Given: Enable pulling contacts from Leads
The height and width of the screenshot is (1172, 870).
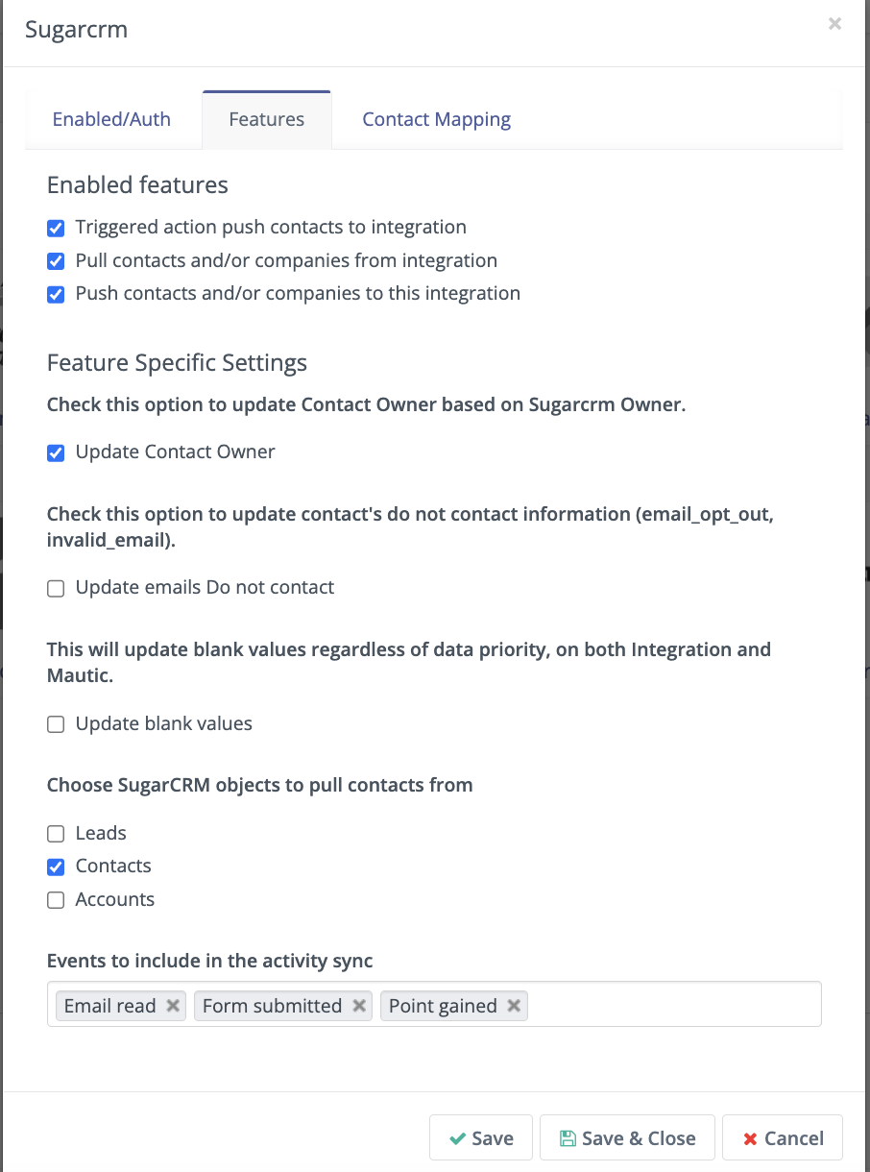Looking at the screenshot, I should tap(55, 834).
